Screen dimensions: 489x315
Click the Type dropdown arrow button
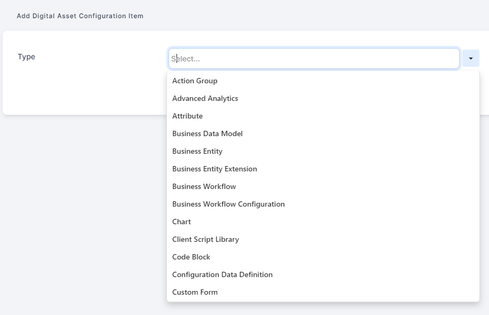pyautogui.click(x=470, y=59)
